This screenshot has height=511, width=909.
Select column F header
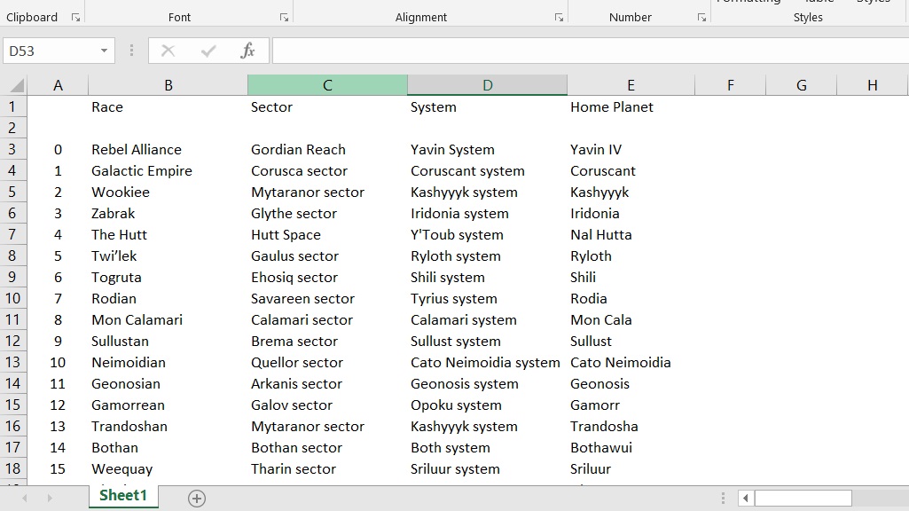(x=731, y=85)
